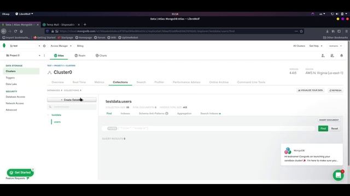Open organization settings gear icon
The height and width of the screenshot is (196, 350).
[x=44, y=46]
